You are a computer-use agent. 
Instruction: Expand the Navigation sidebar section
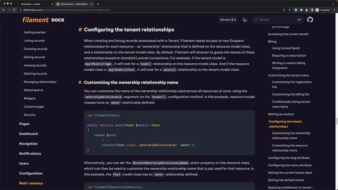[x=28, y=144]
